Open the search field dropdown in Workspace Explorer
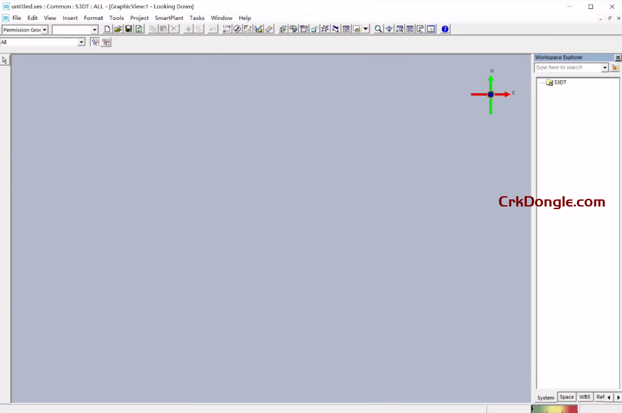This screenshot has width=622, height=413. [605, 67]
